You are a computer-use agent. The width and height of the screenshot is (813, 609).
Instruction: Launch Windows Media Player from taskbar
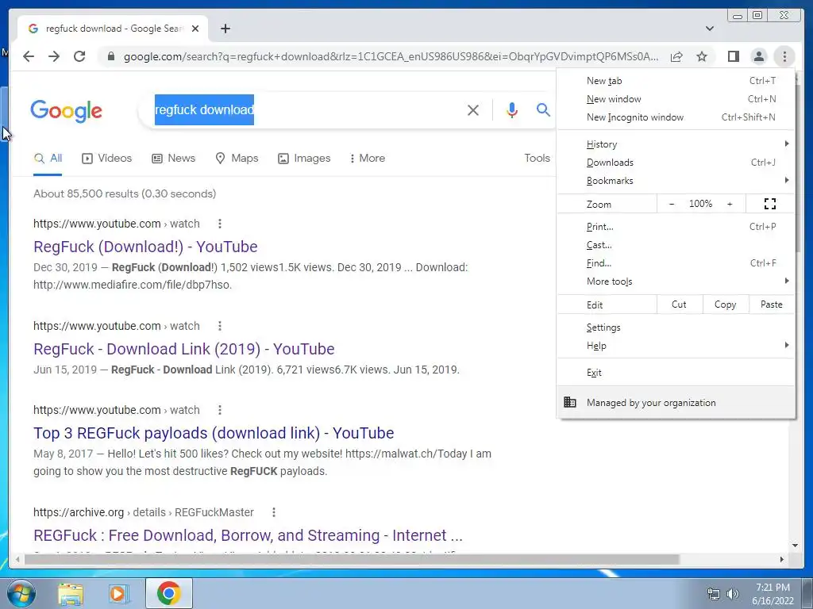tap(119, 594)
